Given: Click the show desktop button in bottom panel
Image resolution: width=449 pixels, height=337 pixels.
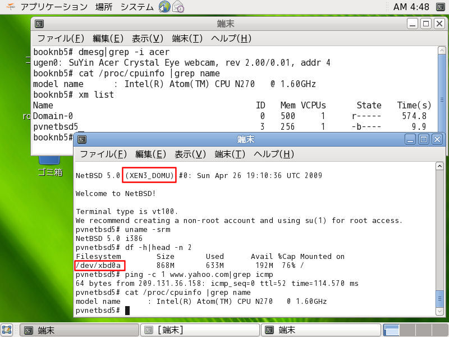Looking at the screenshot, I should click(x=7, y=330).
